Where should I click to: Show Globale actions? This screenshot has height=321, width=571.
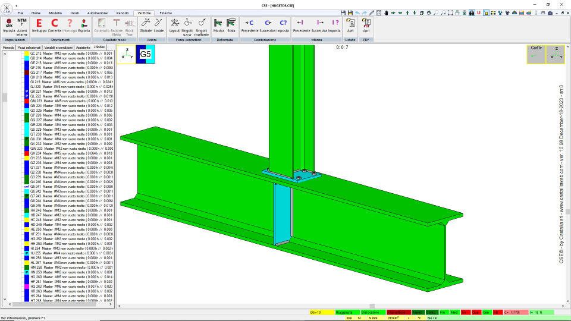[x=146, y=26]
